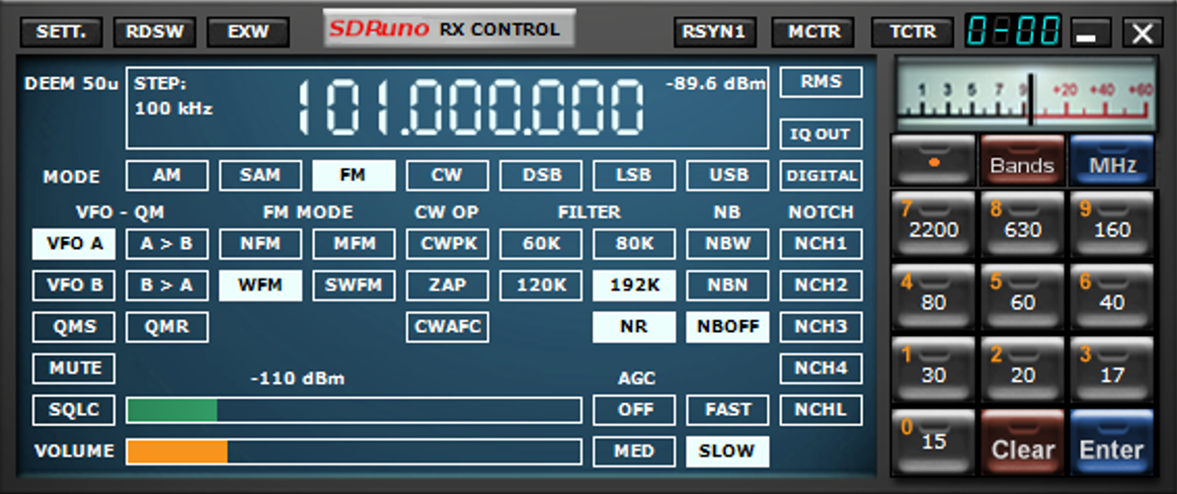Set AGC to MED
This screenshot has height=494, width=1177.
[x=634, y=452]
